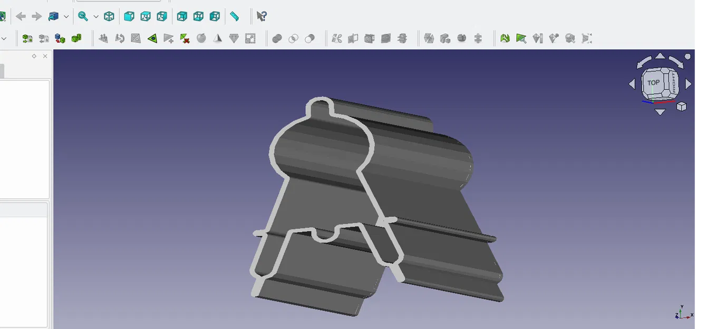Open the dropdown at second toolbar's start
Screen dimensions: 726x329
(4, 38)
